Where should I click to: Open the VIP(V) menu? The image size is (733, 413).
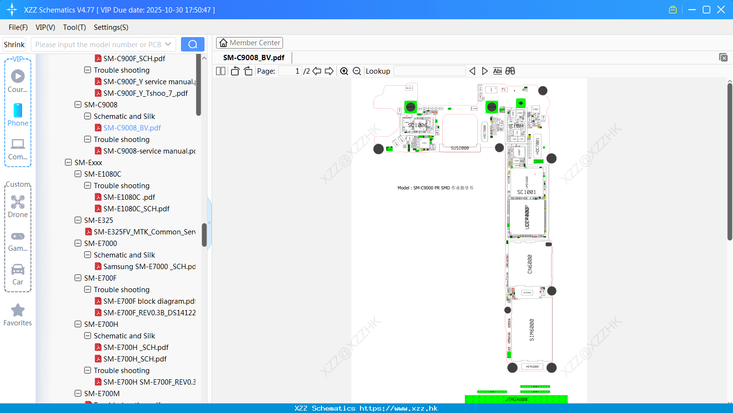(x=45, y=27)
